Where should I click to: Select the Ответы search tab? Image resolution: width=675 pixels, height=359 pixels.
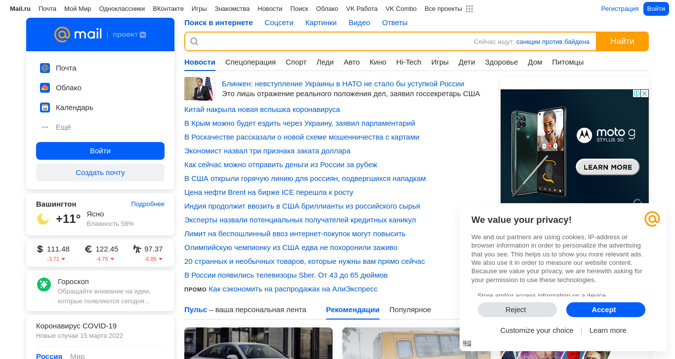pyautogui.click(x=395, y=23)
